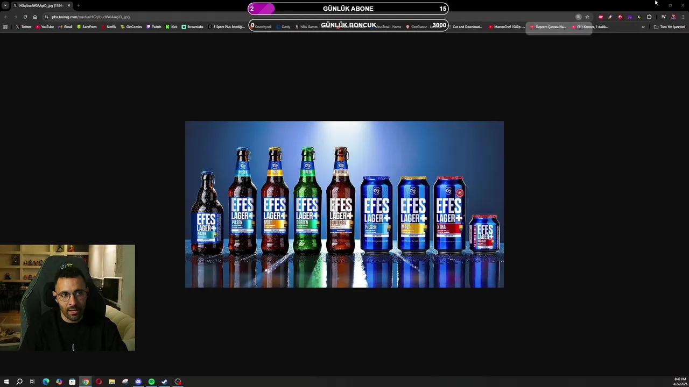Expand the hidden bookmarks overflow chevron
Image resolution: width=689 pixels, height=387 pixels.
coord(643,27)
